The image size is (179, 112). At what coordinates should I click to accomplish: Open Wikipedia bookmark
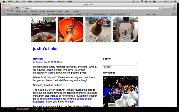click(x=51, y=11)
